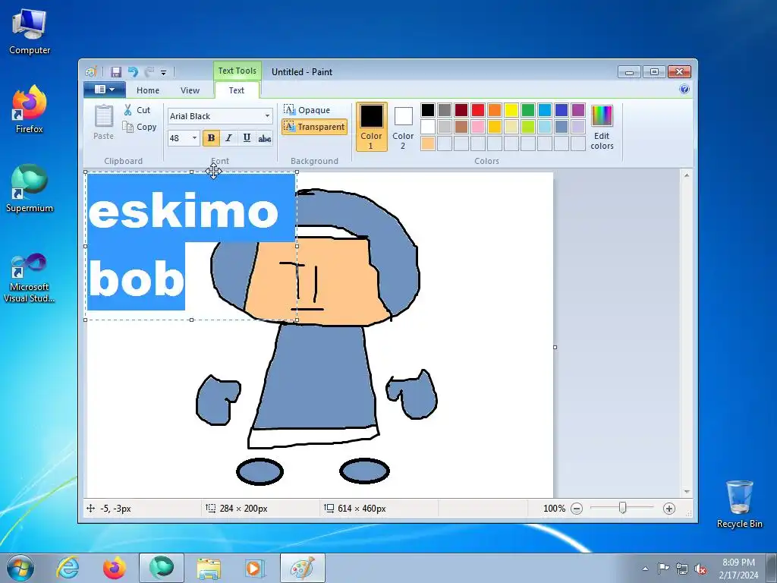Image resolution: width=777 pixels, height=583 pixels.
Task: Toggle Italic text formatting
Action: (228, 138)
